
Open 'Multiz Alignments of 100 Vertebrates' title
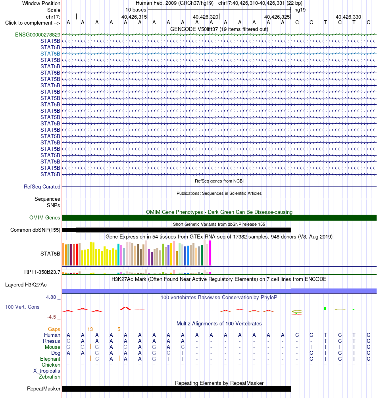coord(219,324)
